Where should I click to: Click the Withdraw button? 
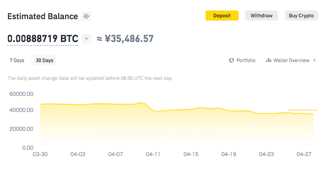pyautogui.click(x=262, y=16)
